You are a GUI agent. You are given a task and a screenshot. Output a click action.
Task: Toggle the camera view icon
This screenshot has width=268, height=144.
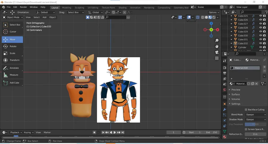(217, 52)
